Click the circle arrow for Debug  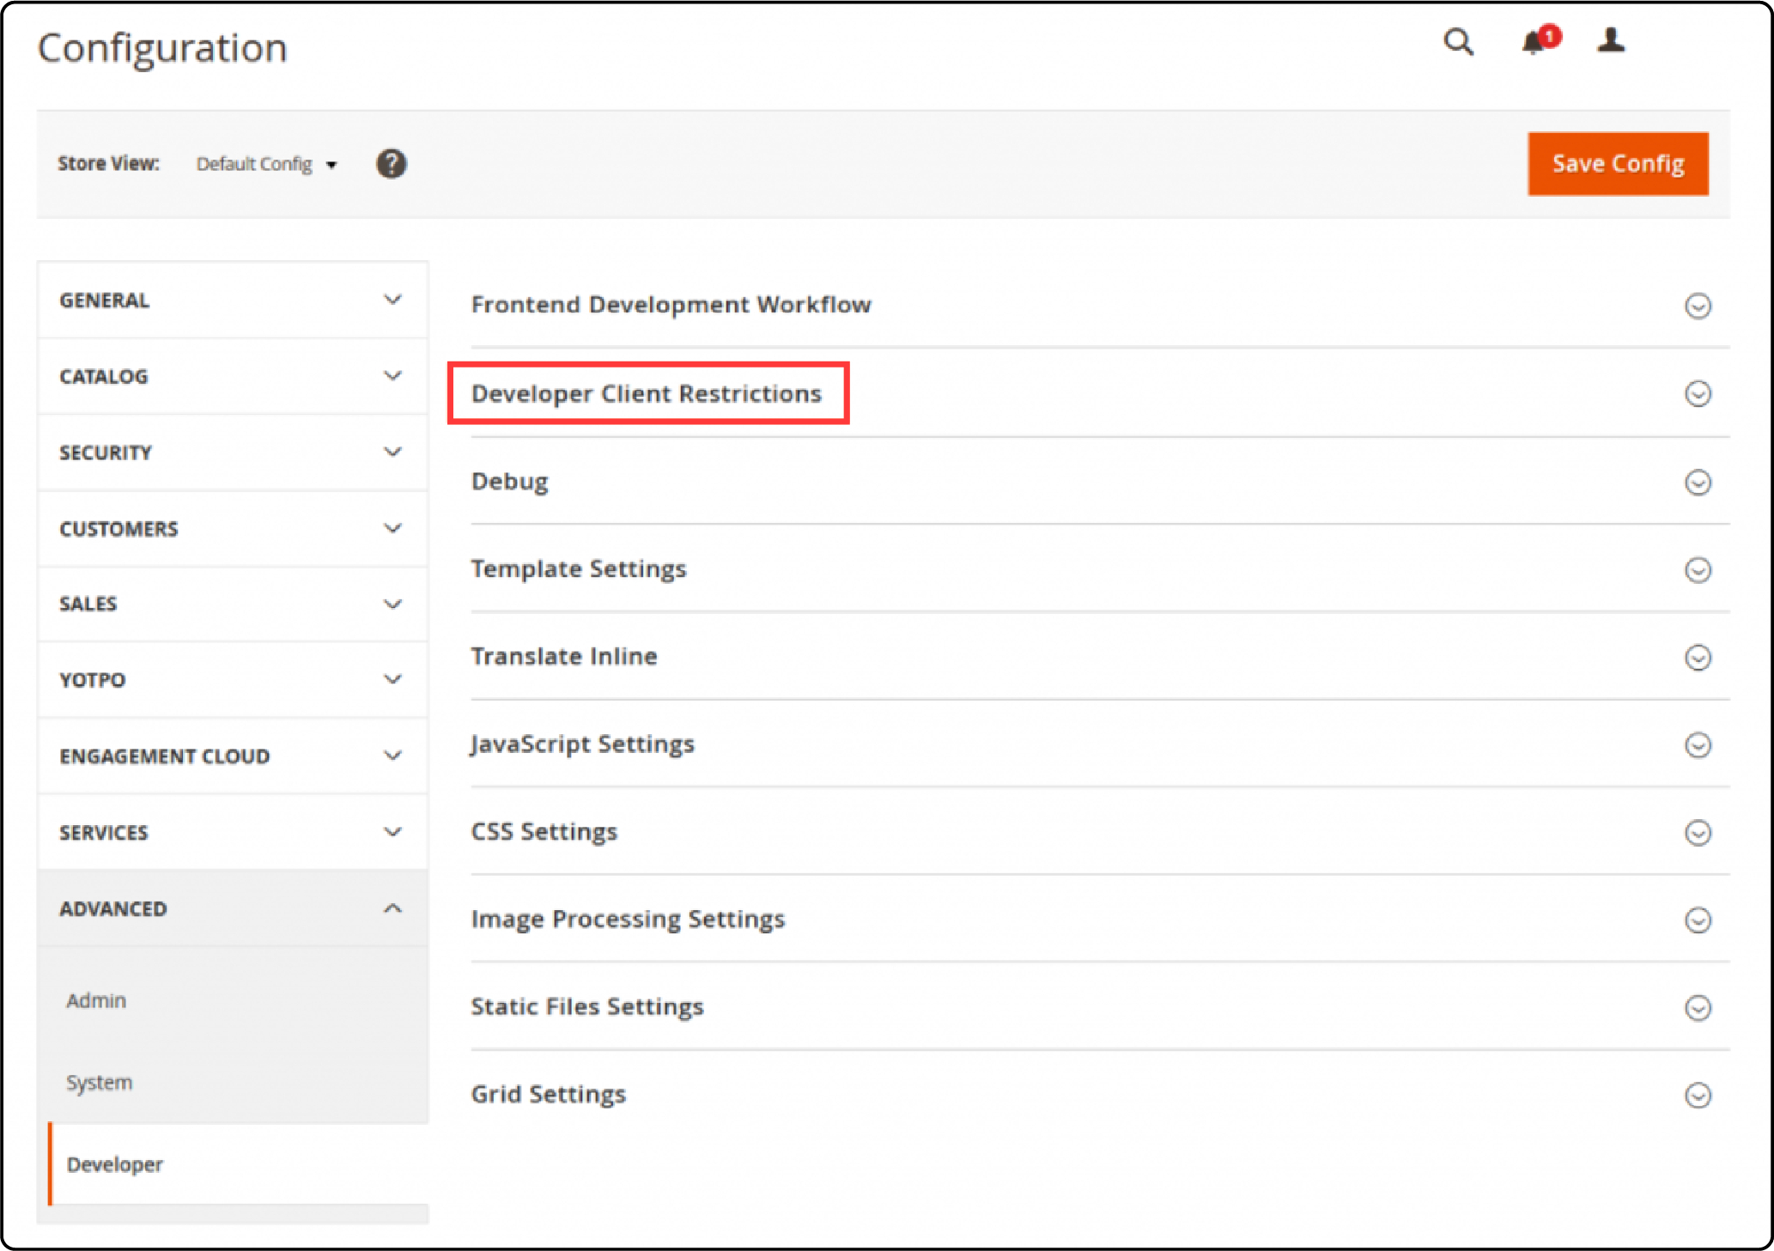point(1698,483)
